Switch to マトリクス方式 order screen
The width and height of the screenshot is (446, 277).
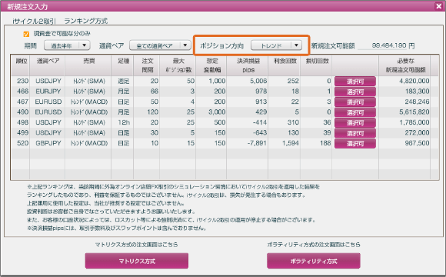(x=137, y=261)
